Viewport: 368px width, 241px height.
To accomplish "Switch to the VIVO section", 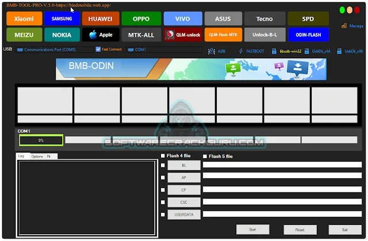I will [183, 18].
